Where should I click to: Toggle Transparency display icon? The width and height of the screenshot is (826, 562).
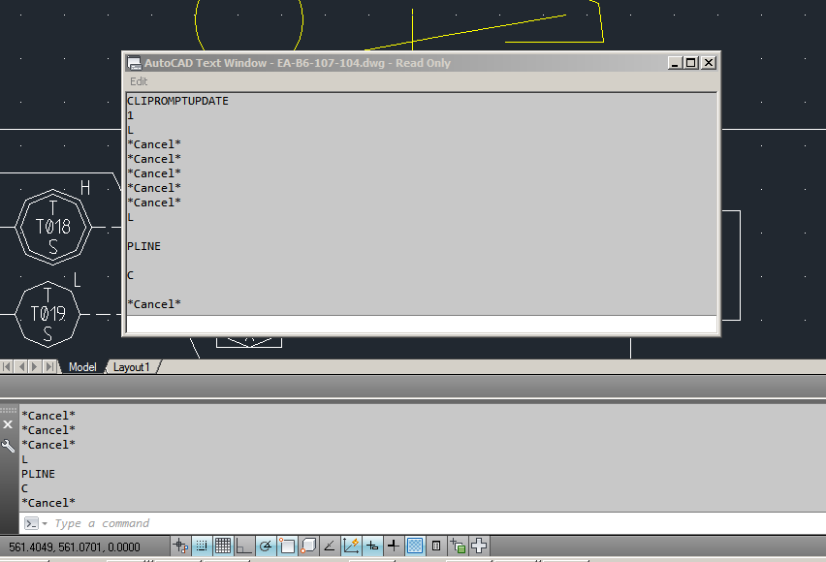tap(415, 546)
